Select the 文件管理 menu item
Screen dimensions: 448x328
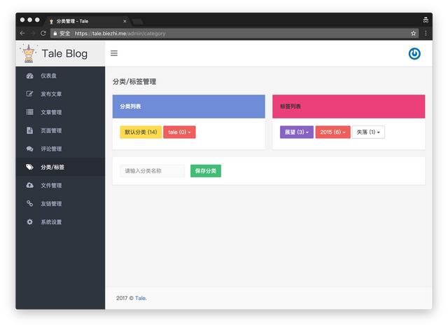[x=60, y=185]
